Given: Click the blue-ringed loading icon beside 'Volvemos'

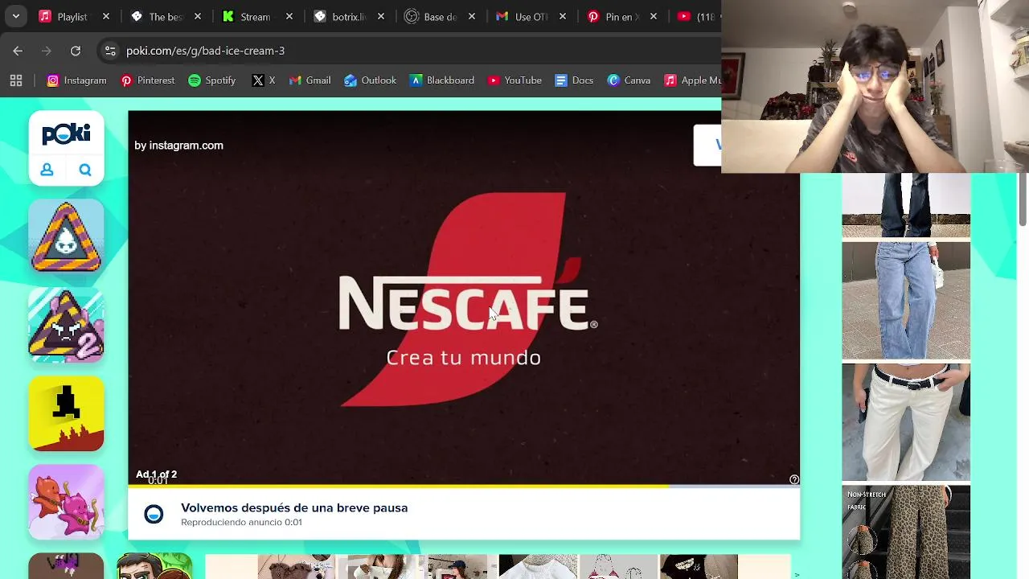Looking at the screenshot, I should (x=154, y=514).
